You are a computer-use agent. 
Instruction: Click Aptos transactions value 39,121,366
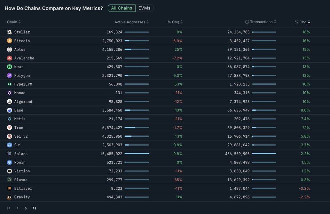(238, 50)
